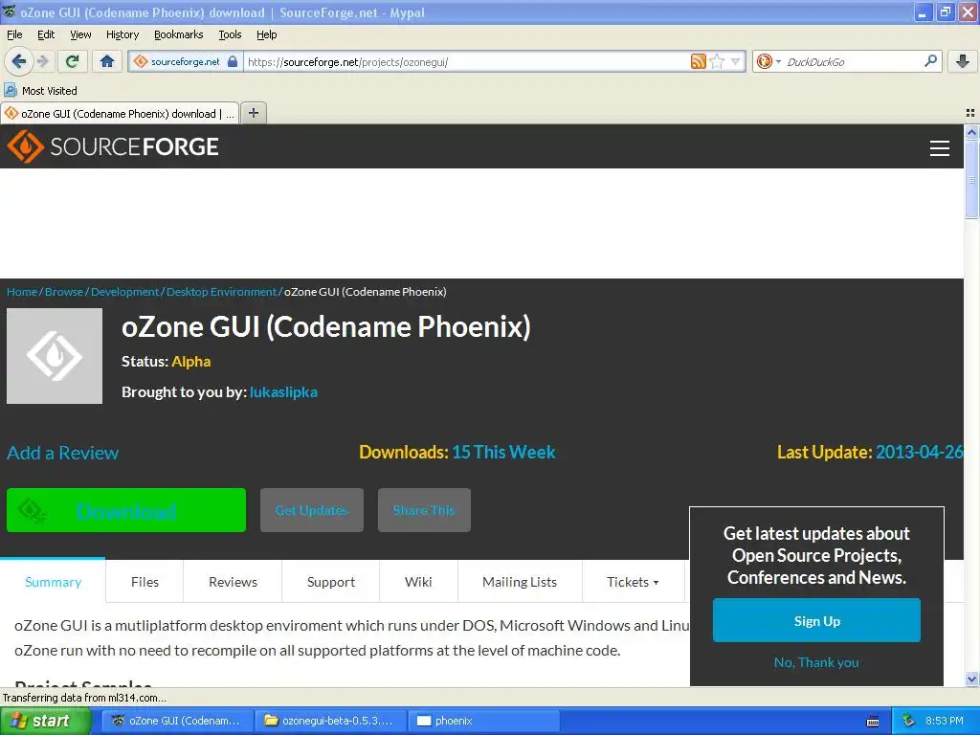Select the oZone GUI browser tab
This screenshot has width=980, height=735.
pyautogui.click(x=120, y=114)
